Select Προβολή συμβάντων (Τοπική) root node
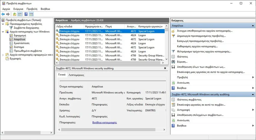The width and height of the screenshot is (256, 140). (x=23, y=20)
